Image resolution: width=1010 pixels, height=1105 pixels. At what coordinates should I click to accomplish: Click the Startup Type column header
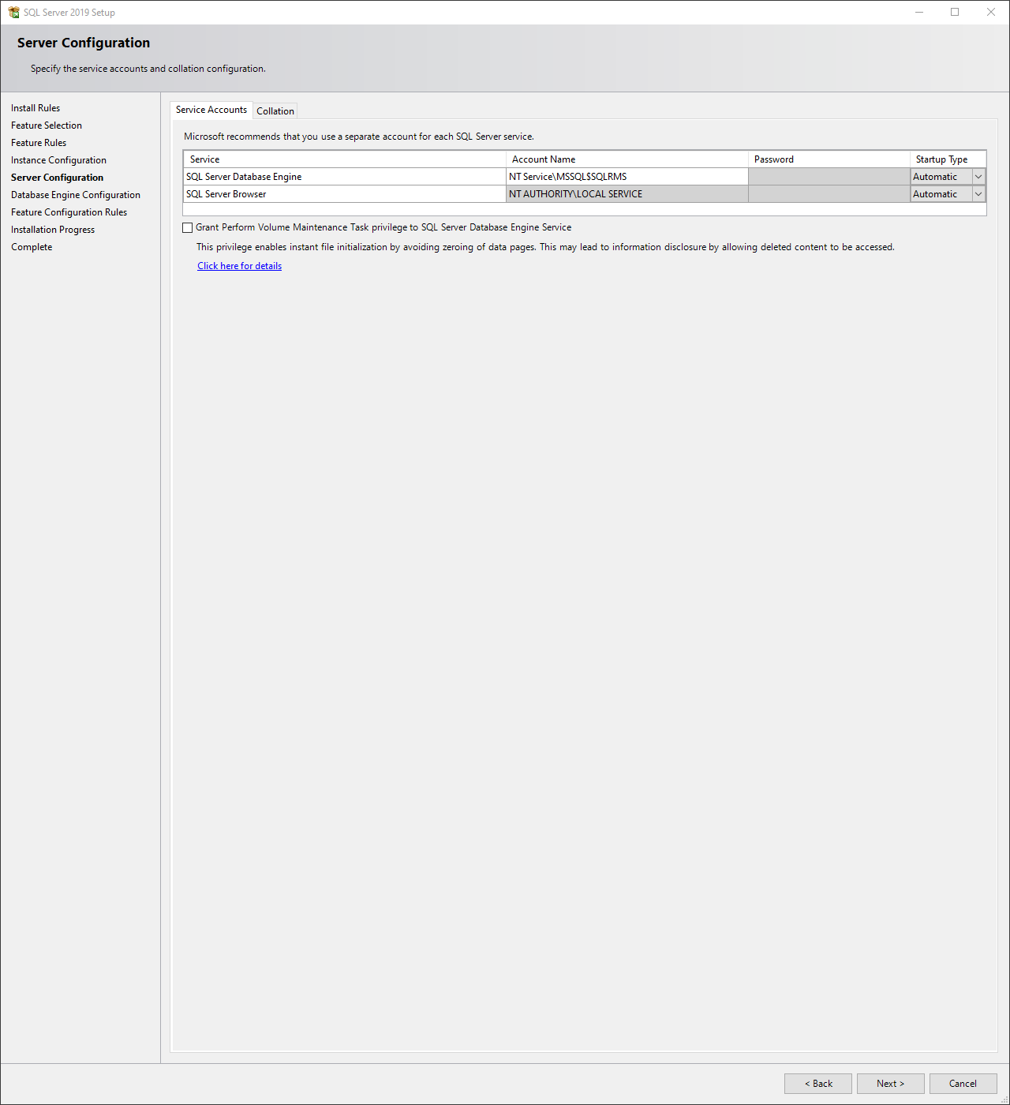click(948, 159)
